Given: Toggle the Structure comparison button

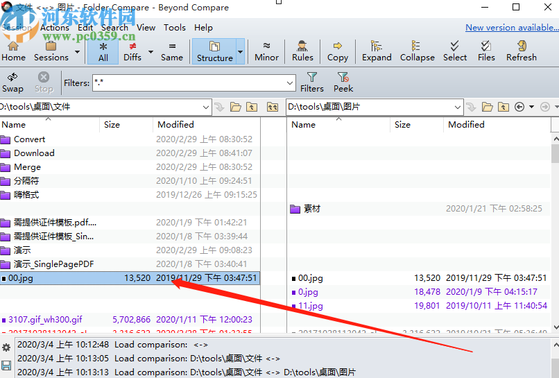Looking at the screenshot, I should [x=214, y=51].
